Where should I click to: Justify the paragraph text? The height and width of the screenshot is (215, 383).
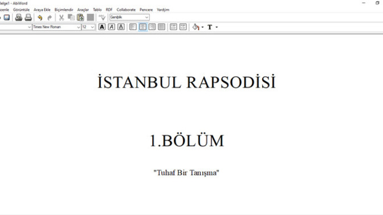161,27
